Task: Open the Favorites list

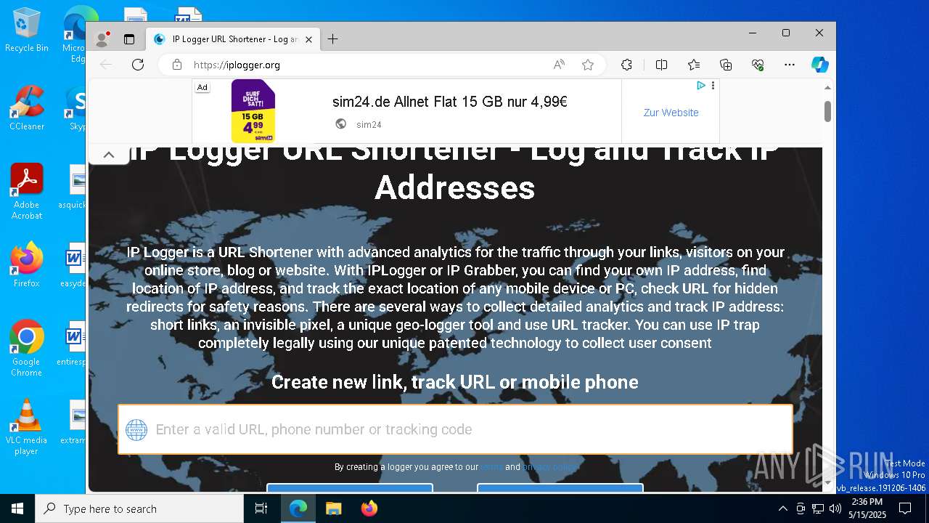Action: 694,65
